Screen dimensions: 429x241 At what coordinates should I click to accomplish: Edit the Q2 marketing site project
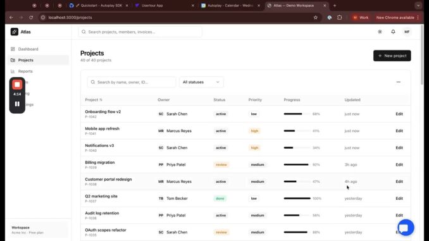pos(399,199)
